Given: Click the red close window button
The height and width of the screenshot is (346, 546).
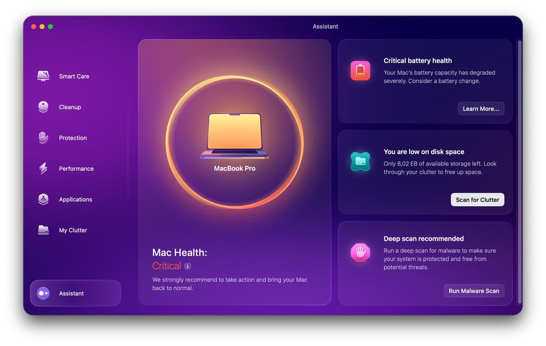Looking at the screenshot, I should click(34, 27).
